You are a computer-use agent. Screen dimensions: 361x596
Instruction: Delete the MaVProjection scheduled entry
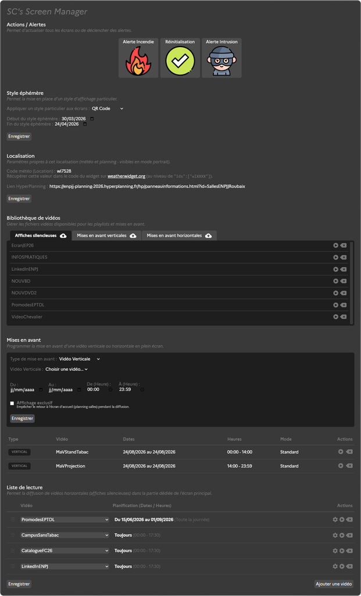349,466
